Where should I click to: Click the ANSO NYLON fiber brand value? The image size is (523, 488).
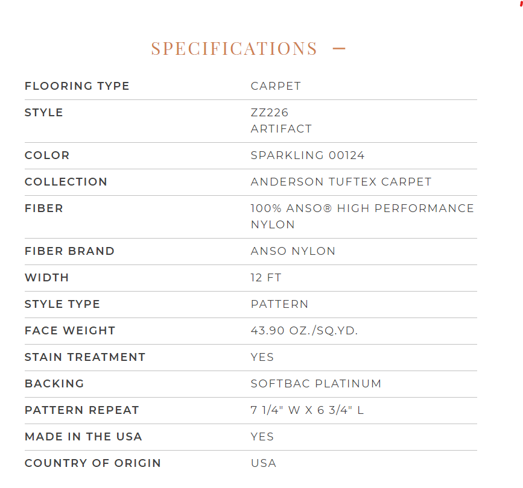point(293,251)
